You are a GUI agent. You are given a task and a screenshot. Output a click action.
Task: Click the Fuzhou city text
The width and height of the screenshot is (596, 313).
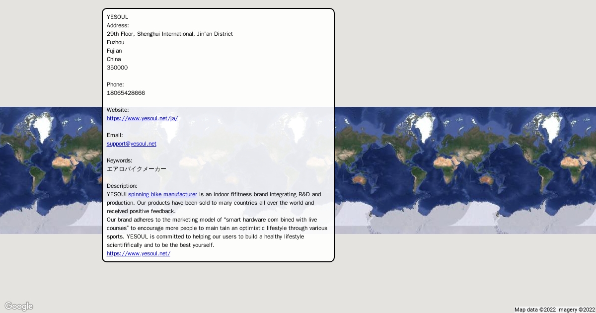115,42
